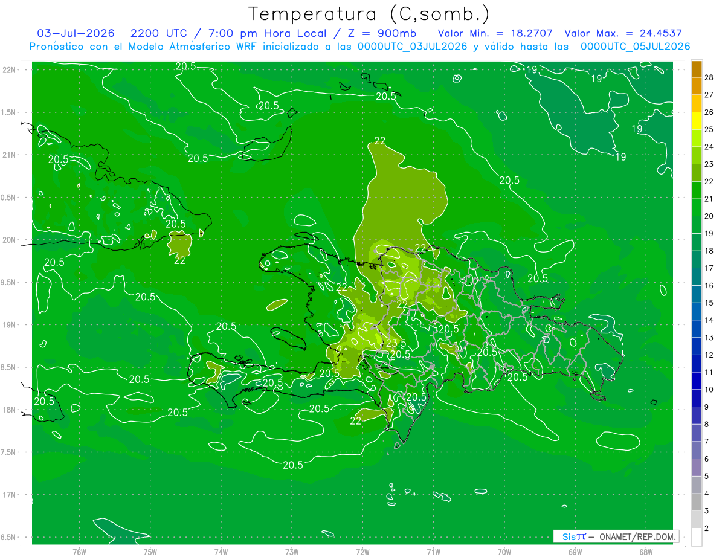Click the '74W' longitude axis label

click(221, 552)
